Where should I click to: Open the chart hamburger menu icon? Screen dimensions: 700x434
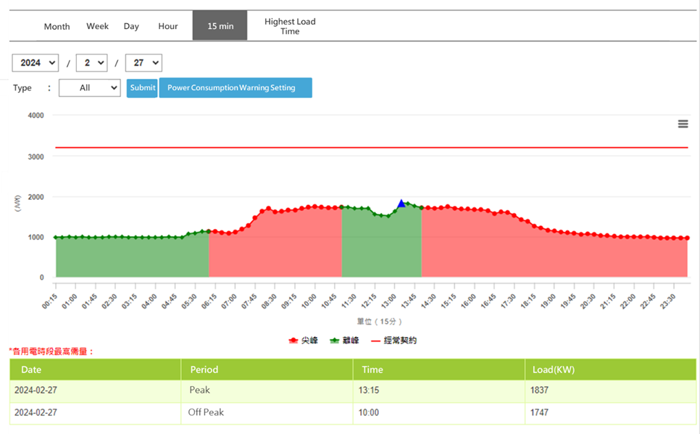coord(683,124)
